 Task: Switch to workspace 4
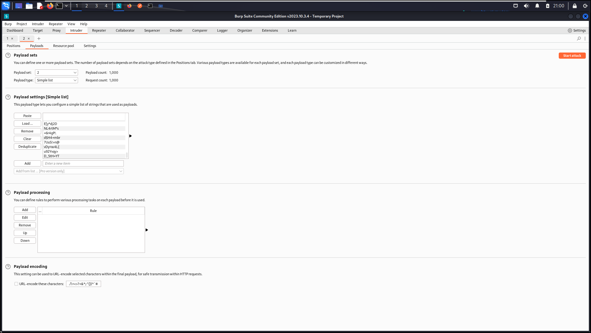pos(106,6)
